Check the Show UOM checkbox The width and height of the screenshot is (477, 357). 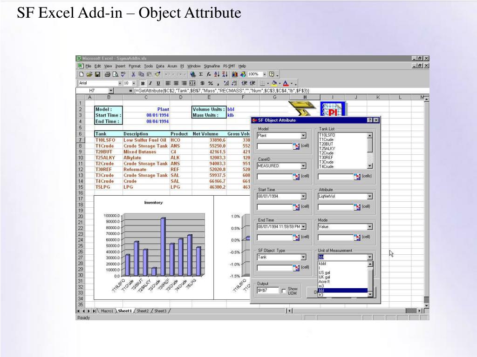click(x=284, y=291)
